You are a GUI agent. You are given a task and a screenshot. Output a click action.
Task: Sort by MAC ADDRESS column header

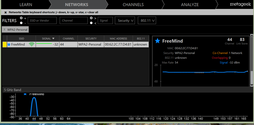click(x=118, y=39)
